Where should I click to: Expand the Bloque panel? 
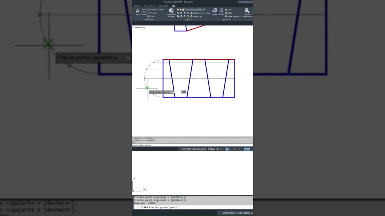[226, 20]
